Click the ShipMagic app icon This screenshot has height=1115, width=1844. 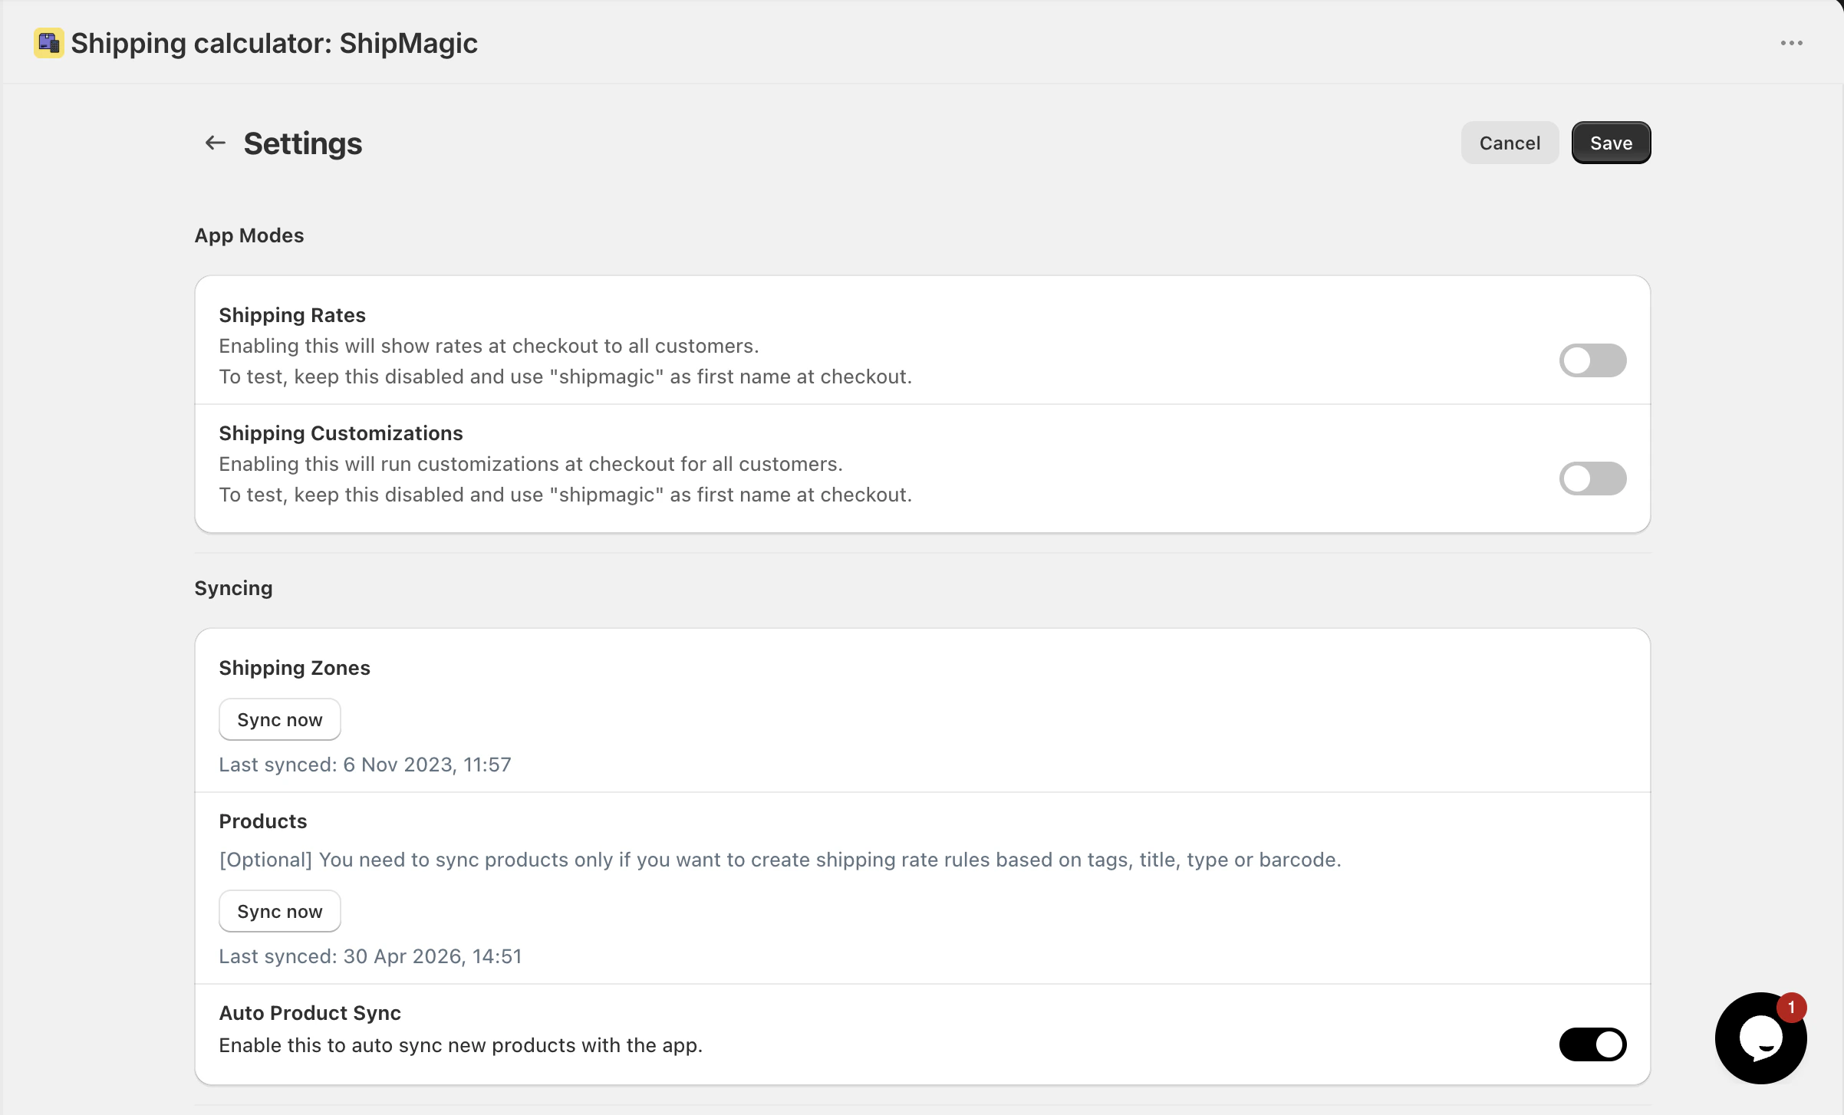point(48,43)
